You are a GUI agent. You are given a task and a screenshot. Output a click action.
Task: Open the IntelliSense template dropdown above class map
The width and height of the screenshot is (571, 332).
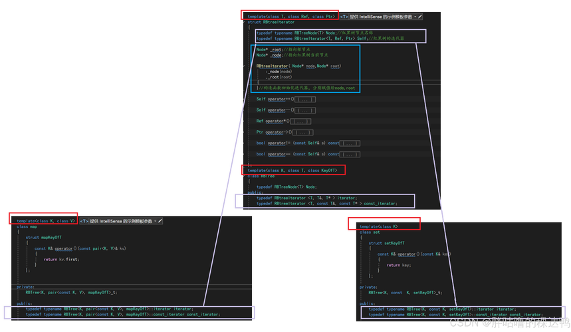point(155,221)
